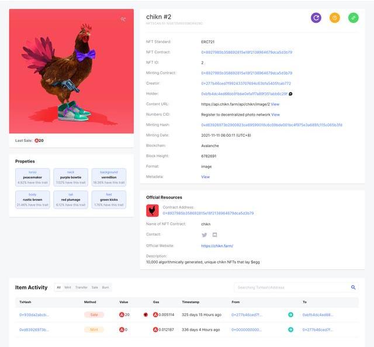Image resolution: width=374 pixels, height=347 pixels.
Task: Click View next to Numbers CID
Action: (275, 114)
